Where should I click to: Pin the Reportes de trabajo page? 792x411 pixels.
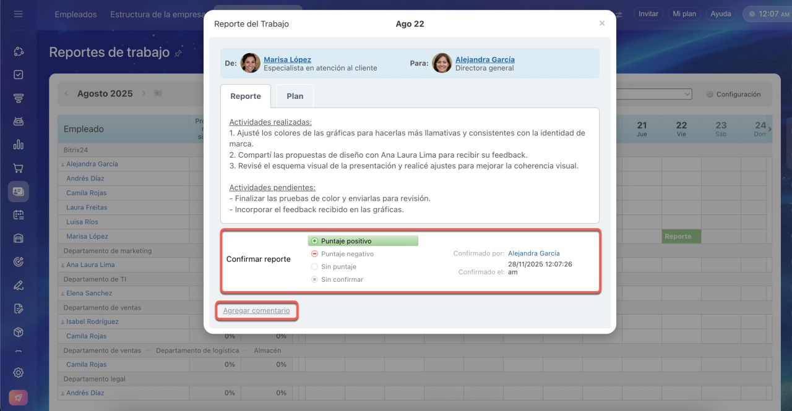(x=178, y=53)
